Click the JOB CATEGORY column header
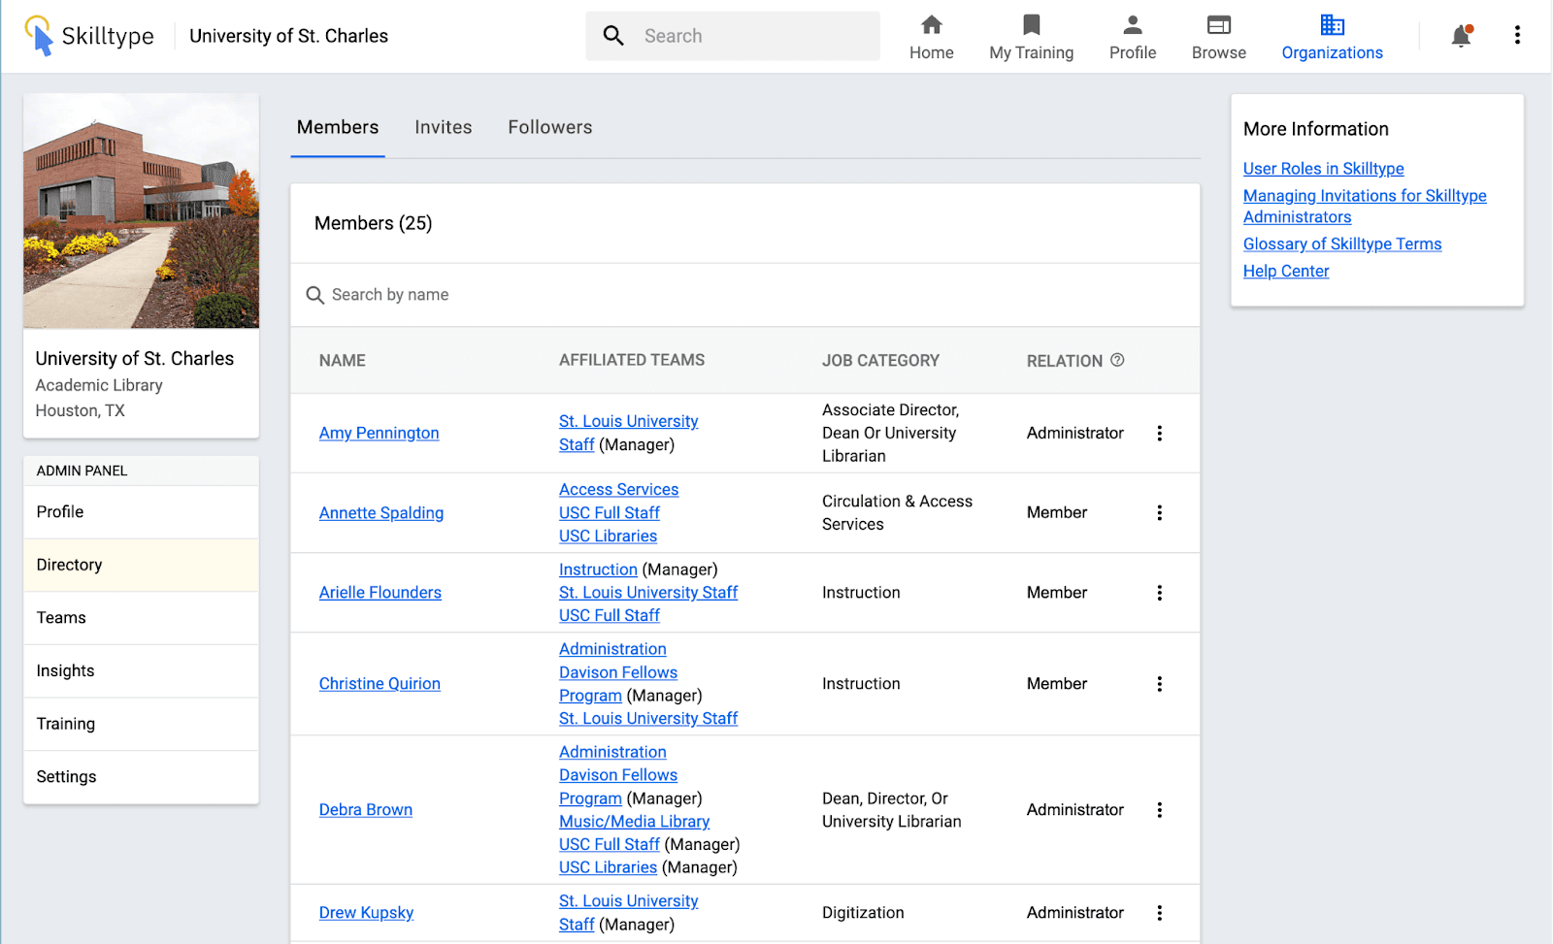Viewport: 1553px width, 944px height. (880, 360)
